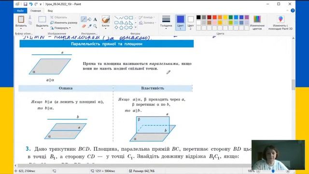Click the Undo arrow in title bar
This screenshot has width=309, height=174.
pos(31,4)
